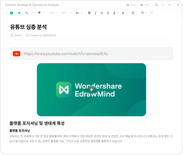Select the format painter brush

[39, 13]
